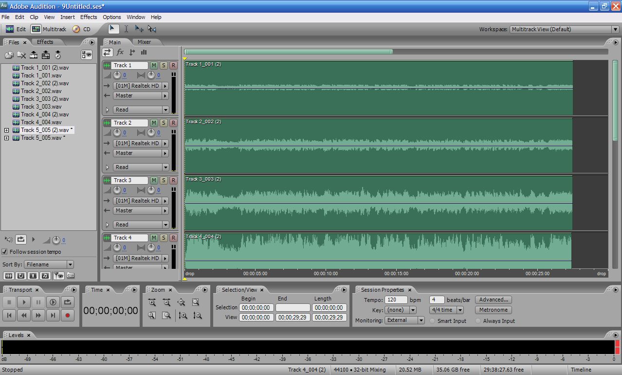
Task: Switch to CD view
Action: (x=81, y=29)
